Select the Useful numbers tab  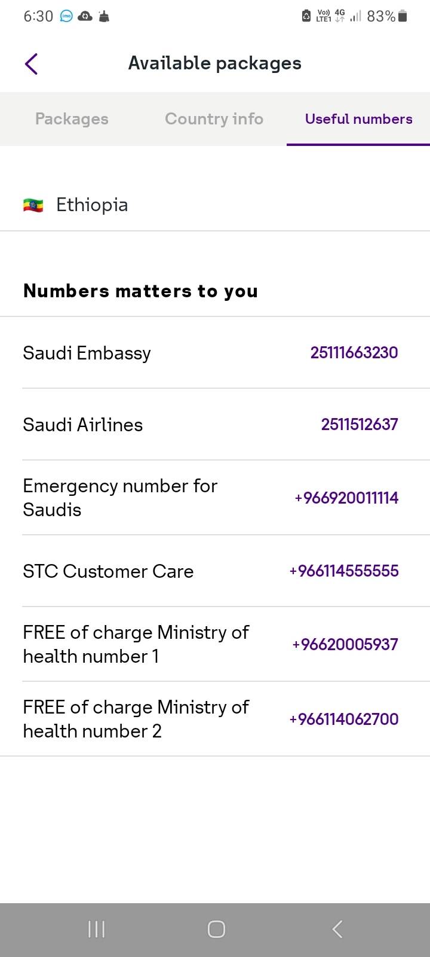[x=358, y=119]
